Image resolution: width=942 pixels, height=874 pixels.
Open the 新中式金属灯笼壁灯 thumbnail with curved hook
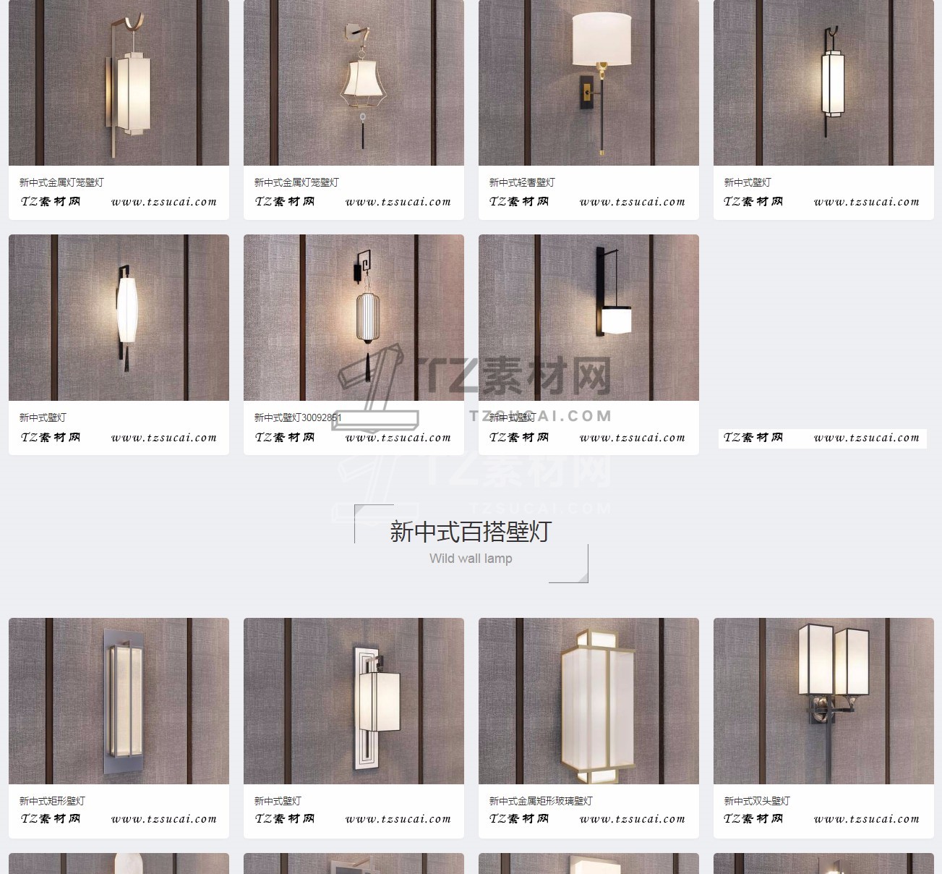point(119,82)
